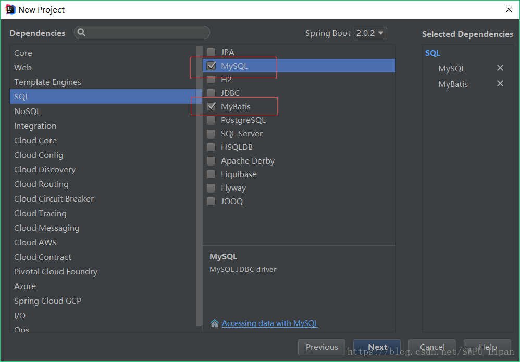Select Pivotal Cloud Foundry category
The image size is (520, 362).
(x=103, y=271)
